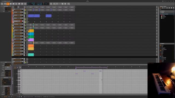Launch the wide violet clip on Atmosphere track

coord(34,16)
